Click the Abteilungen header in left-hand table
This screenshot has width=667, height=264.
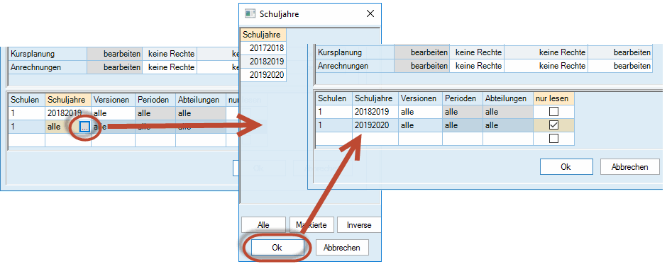tap(202, 100)
